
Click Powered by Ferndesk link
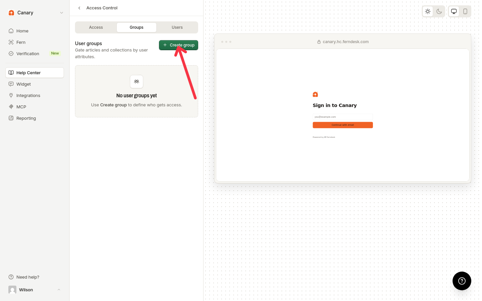(324, 137)
